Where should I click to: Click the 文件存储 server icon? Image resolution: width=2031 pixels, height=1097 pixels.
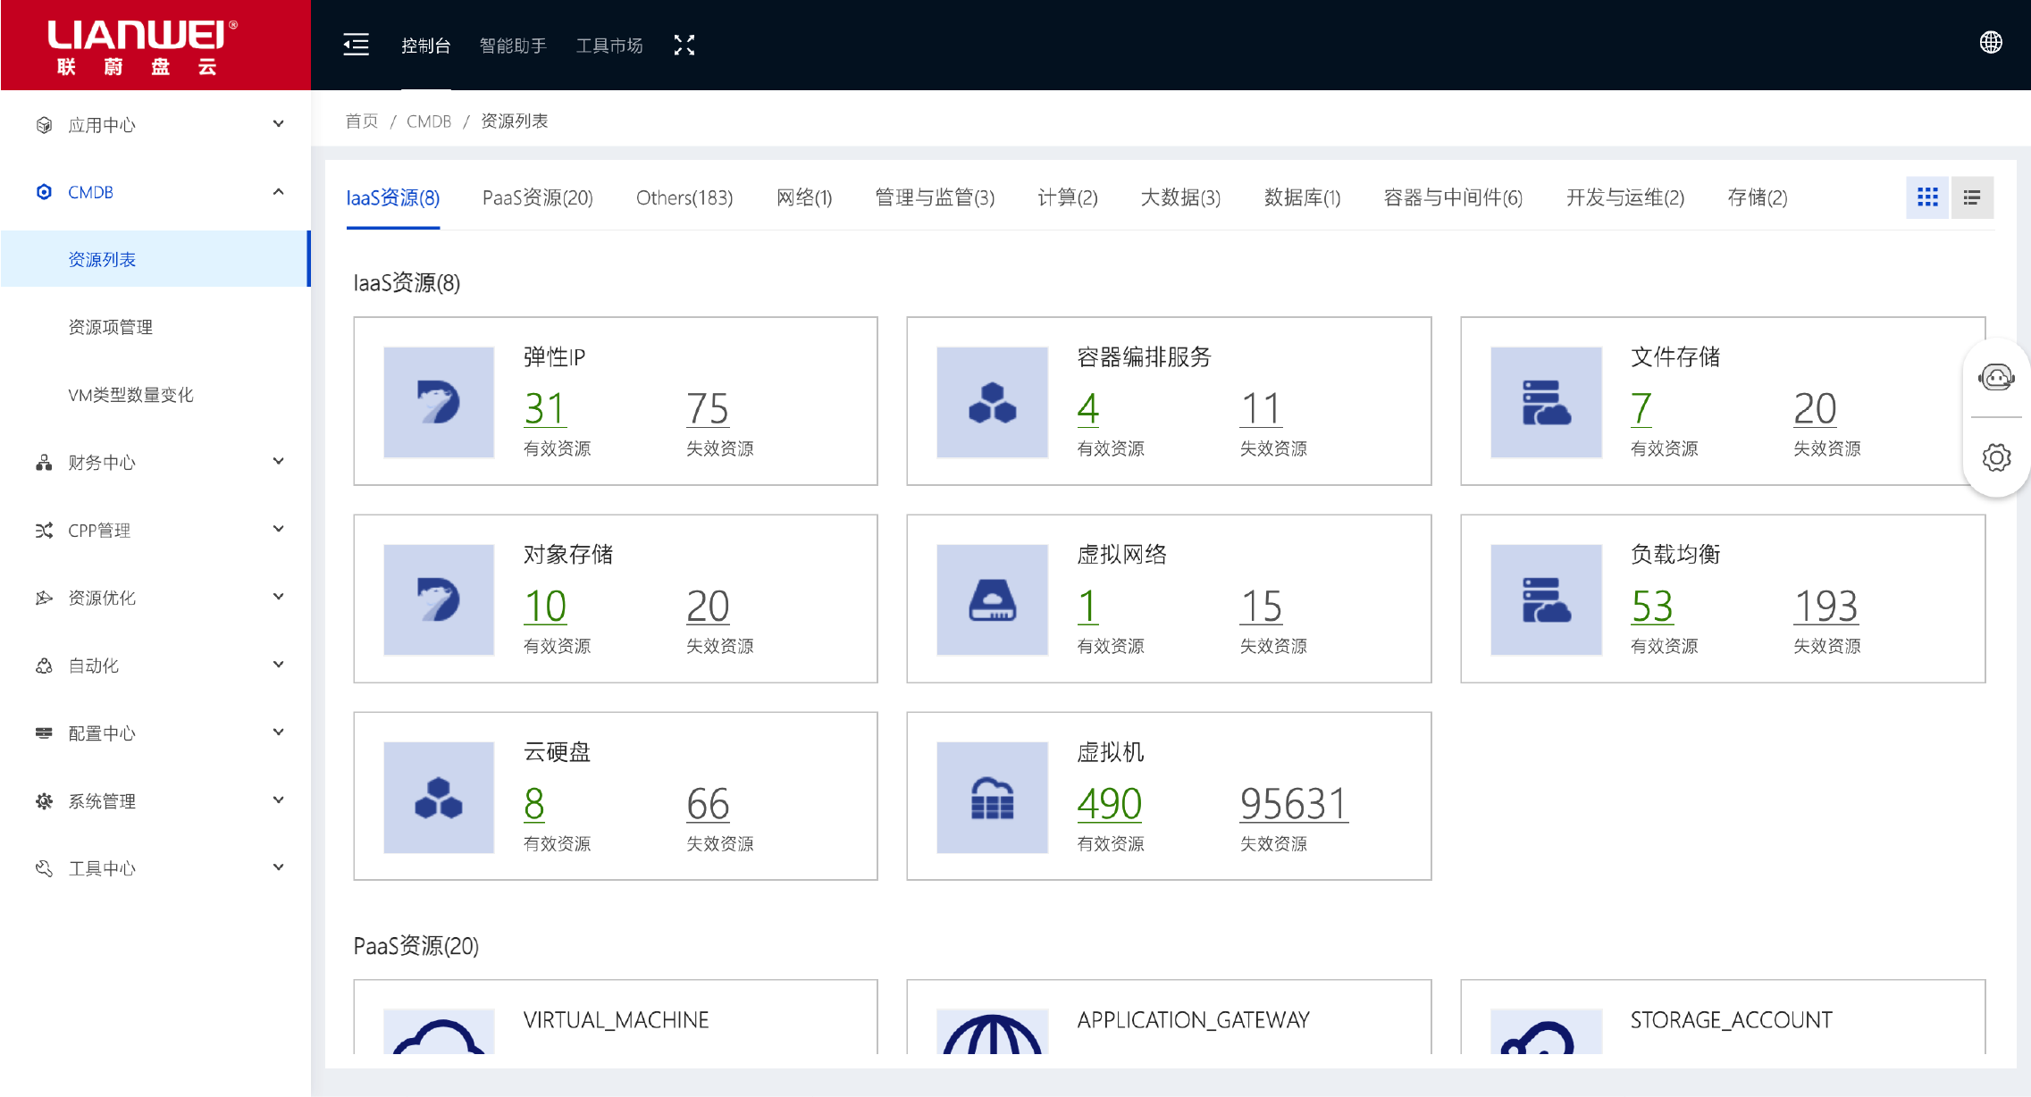pos(1546,402)
